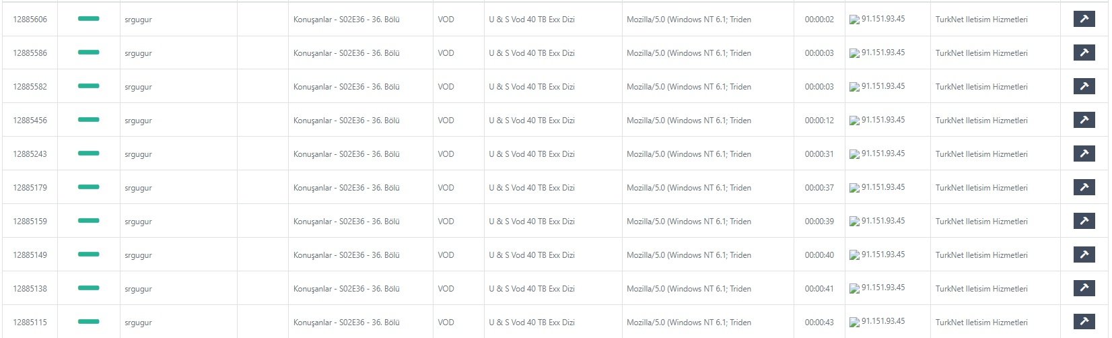Click green status indicator in row 12885243
Image resolution: width=1112 pixels, height=338 pixels.
(89, 154)
